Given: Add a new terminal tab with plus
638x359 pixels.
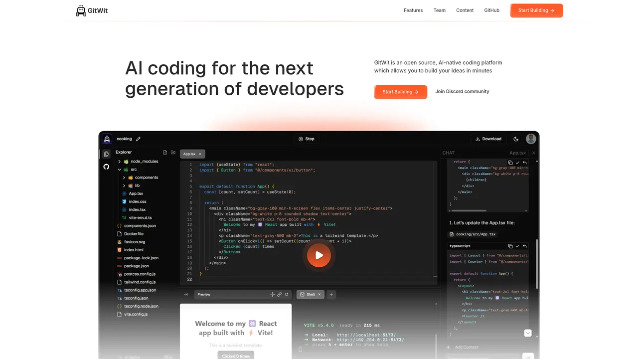Looking at the screenshot, I should pos(331,295).
